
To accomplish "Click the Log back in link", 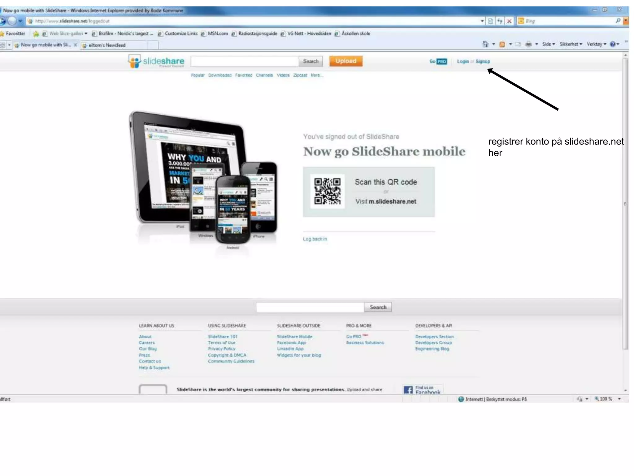I will click(315, 239).
